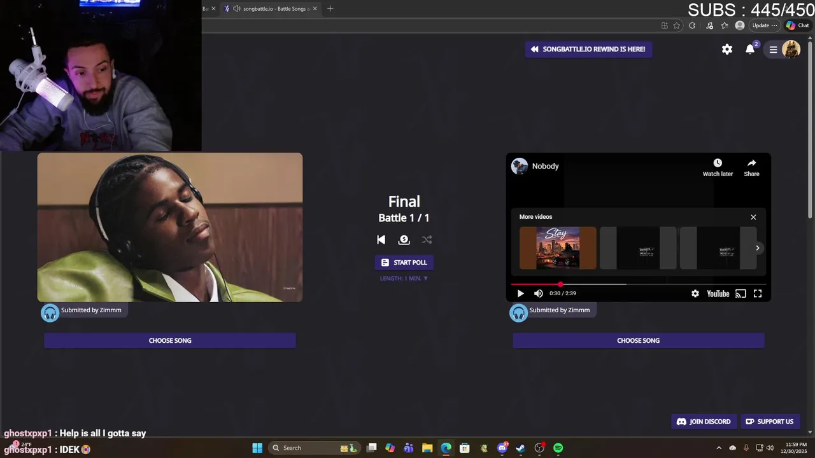Open the browser profile avatar
This screenshot has width=815, height=458.
pos(740,25)
